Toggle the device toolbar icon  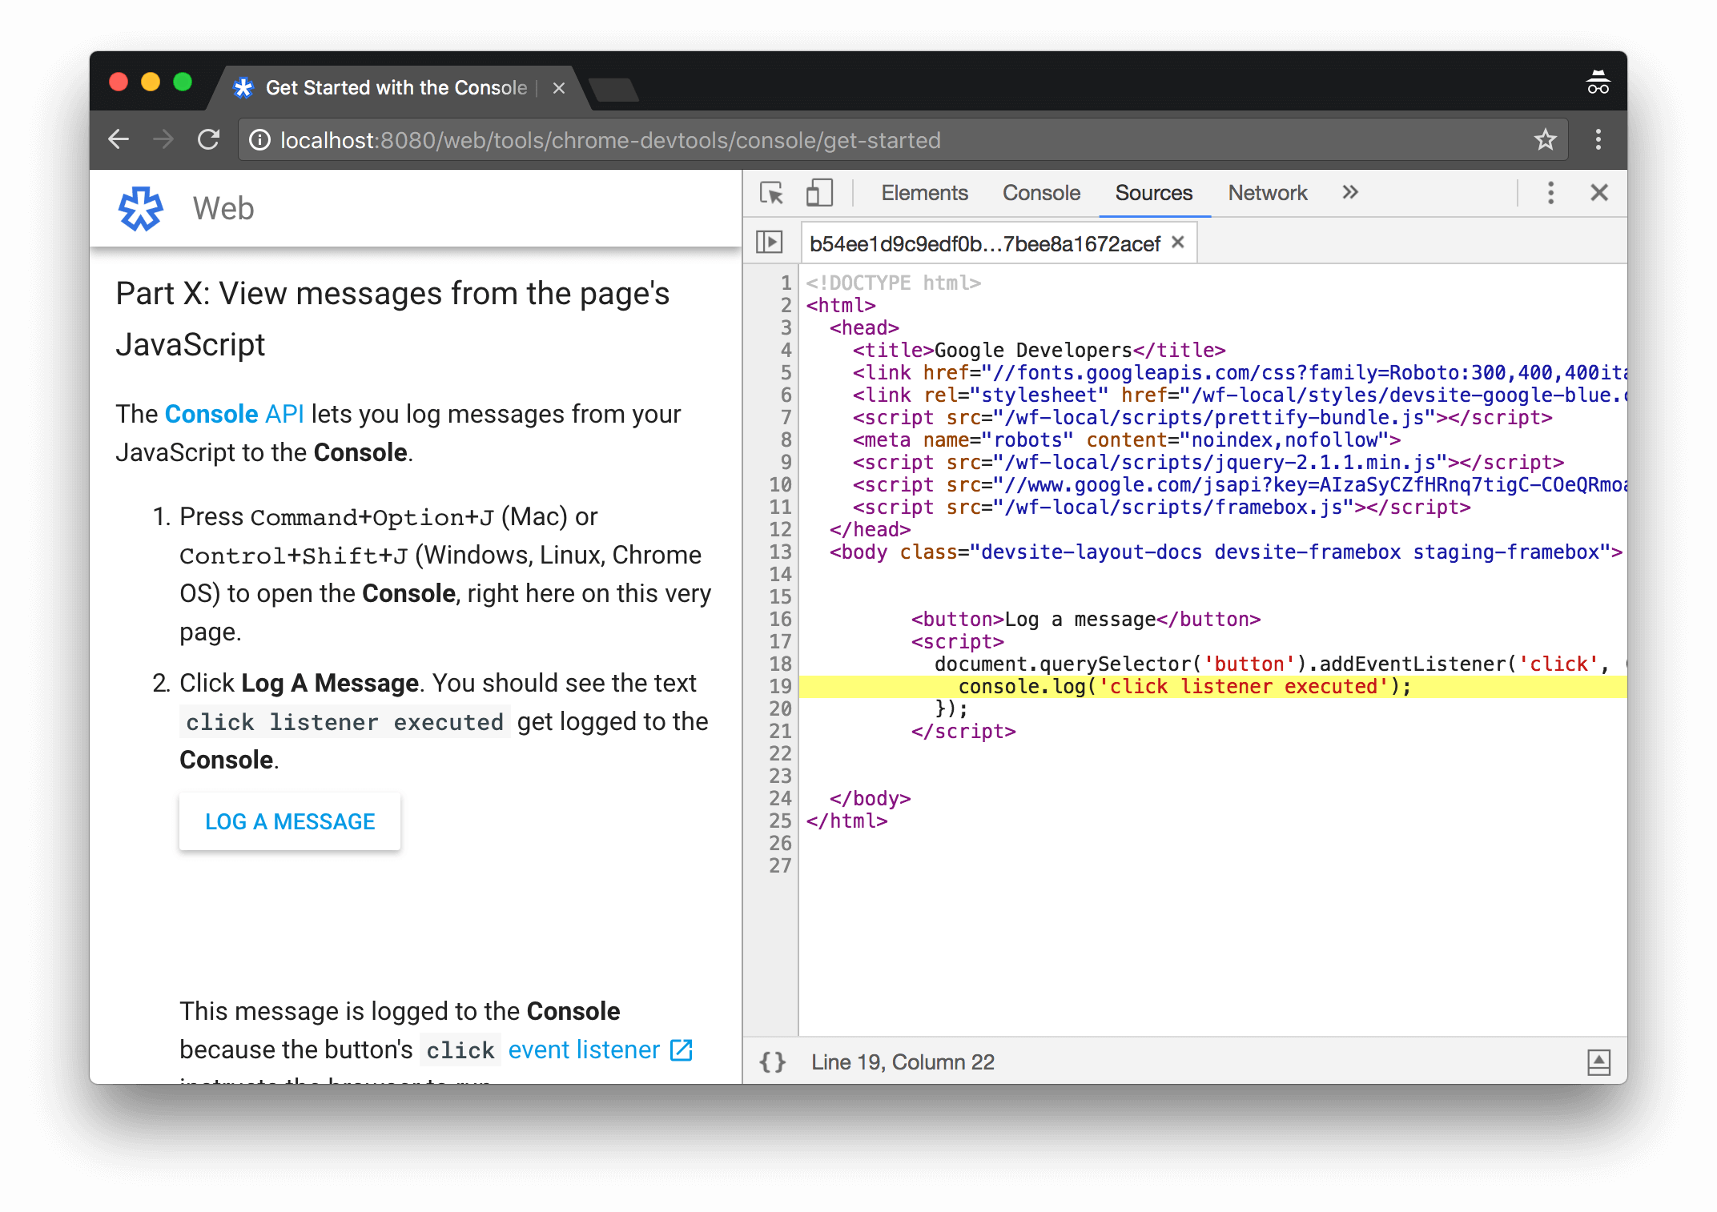(x=818, y=193)
